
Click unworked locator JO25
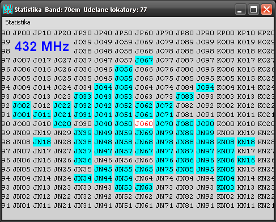(x=62, y=78)
